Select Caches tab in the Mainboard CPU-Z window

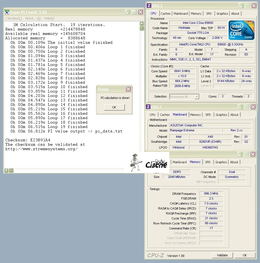[165, 115]
